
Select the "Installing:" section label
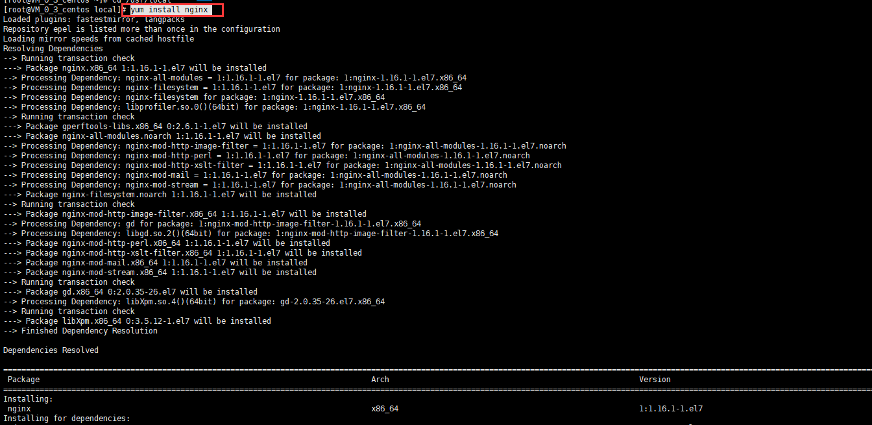(28, 399)
